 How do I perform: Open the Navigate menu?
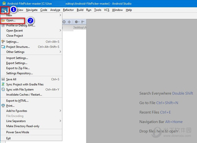32,10
